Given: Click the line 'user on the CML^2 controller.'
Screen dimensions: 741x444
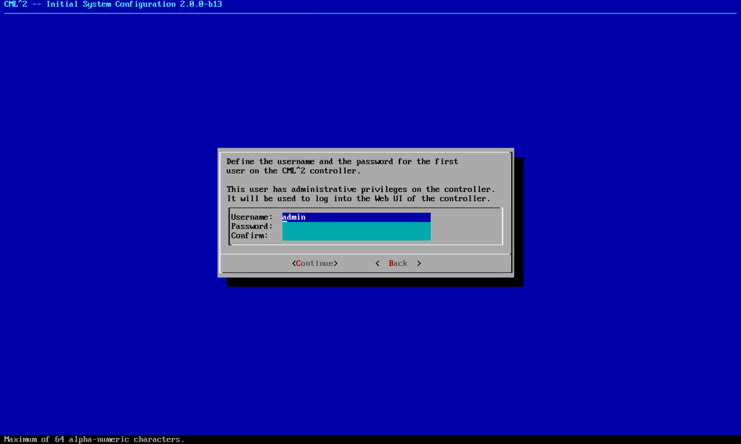Looking at the screenshot, I should pyautogui.click(x=293, y=171).
